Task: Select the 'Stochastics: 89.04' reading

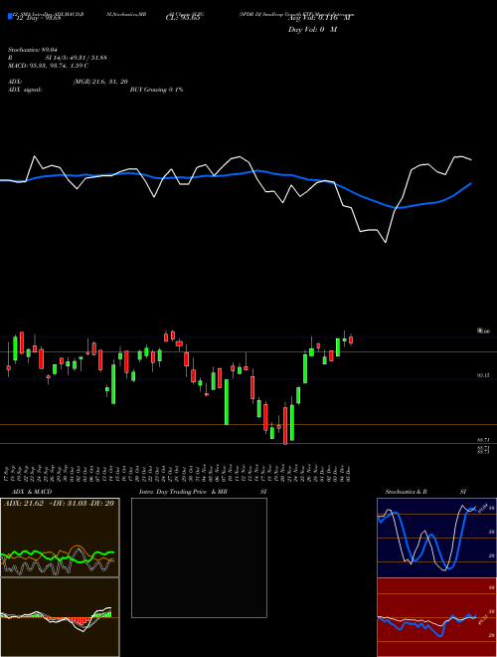Action: click(x=32, y=50)
